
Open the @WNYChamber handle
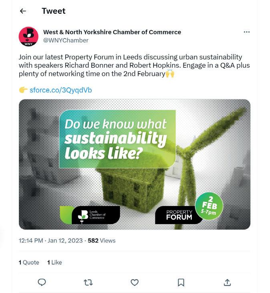tap(66, 40)
